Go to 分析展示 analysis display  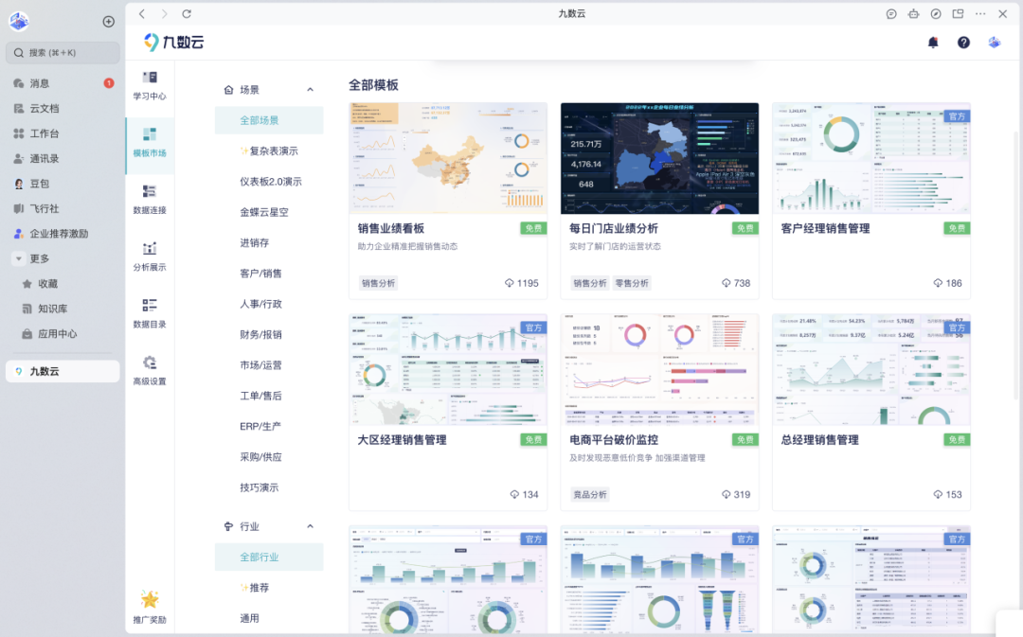point(150,257)
